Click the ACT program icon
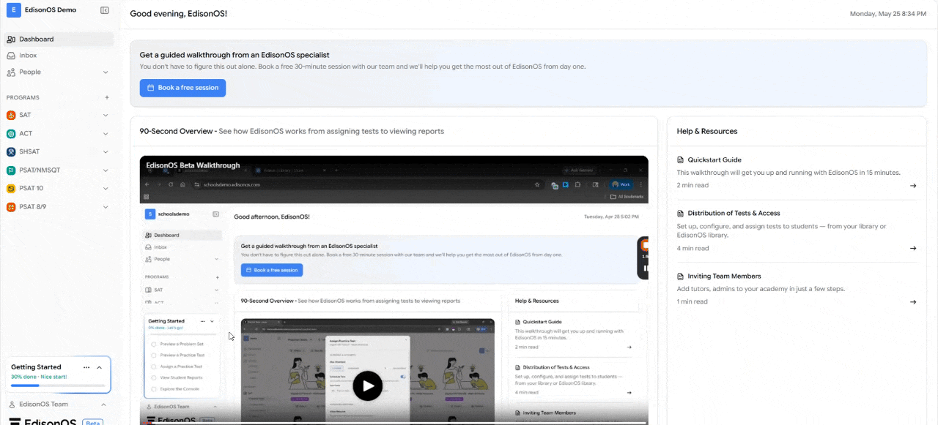This screenshot has width=938, height=425. (x=11, y=134)
